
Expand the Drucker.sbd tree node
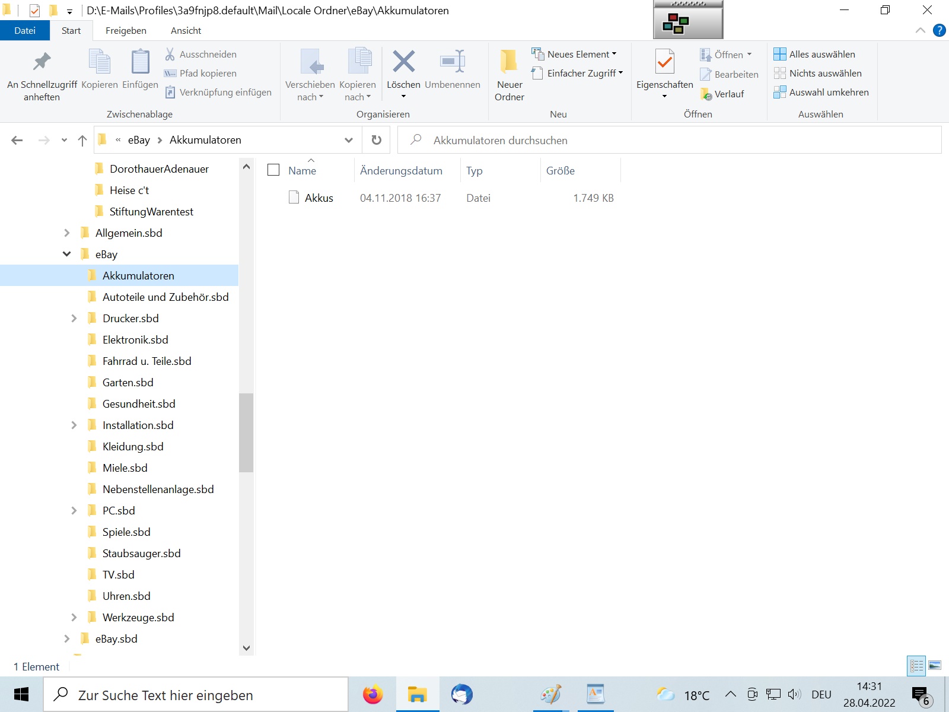74,318
